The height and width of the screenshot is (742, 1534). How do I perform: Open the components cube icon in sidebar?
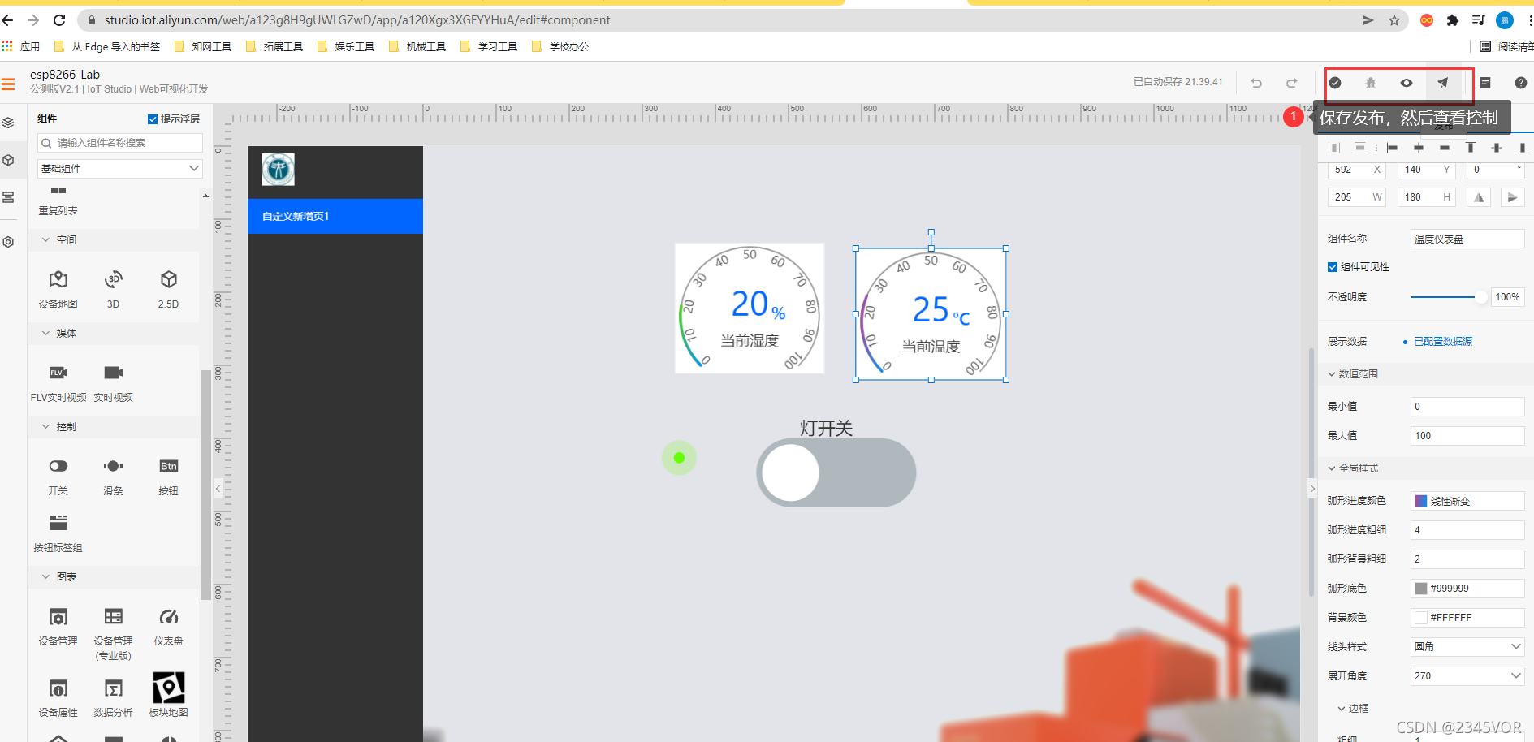click(x=9, y=160)
